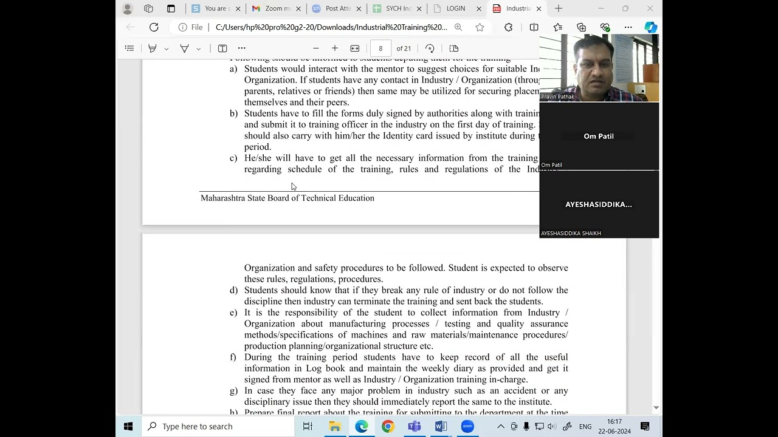The image size is (778, 437).
Task: Close the SYCH Ind tab
Action: pyautogui.click(x=419, y=8)
